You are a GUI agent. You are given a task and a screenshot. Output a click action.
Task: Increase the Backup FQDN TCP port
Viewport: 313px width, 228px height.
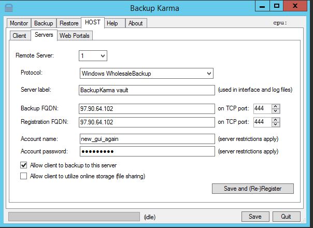click(276, 106)
